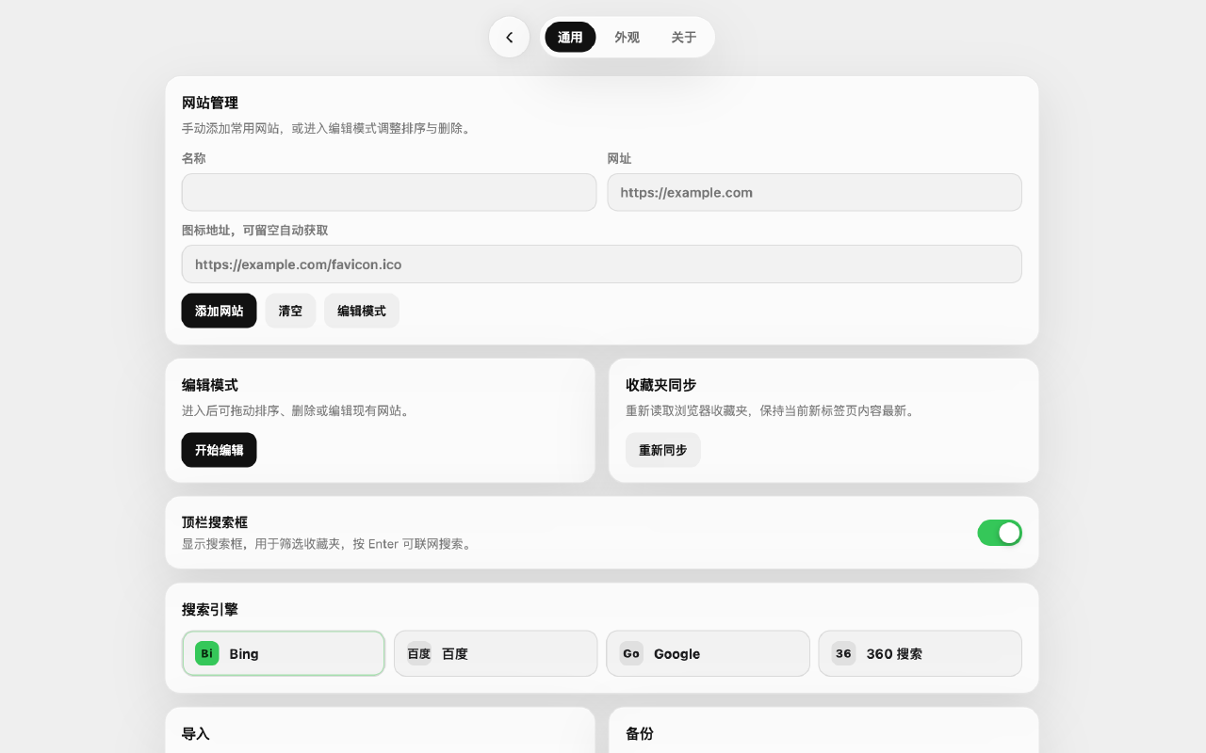Open the 外观 tab

[x=627, y=38]
